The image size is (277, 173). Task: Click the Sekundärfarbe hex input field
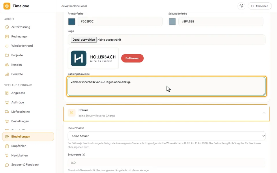click(221, 22)
